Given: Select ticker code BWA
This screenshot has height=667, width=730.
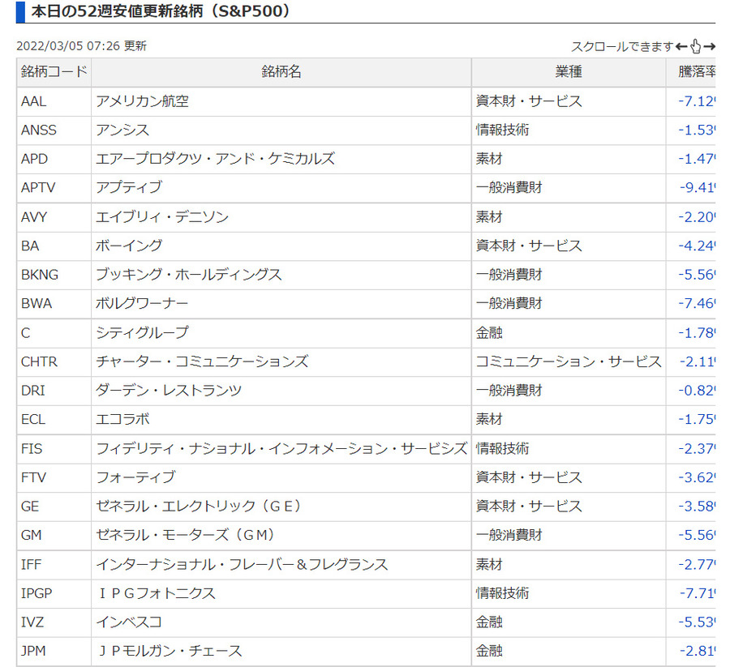Looking at the screenshot, I should pos(36,304).
